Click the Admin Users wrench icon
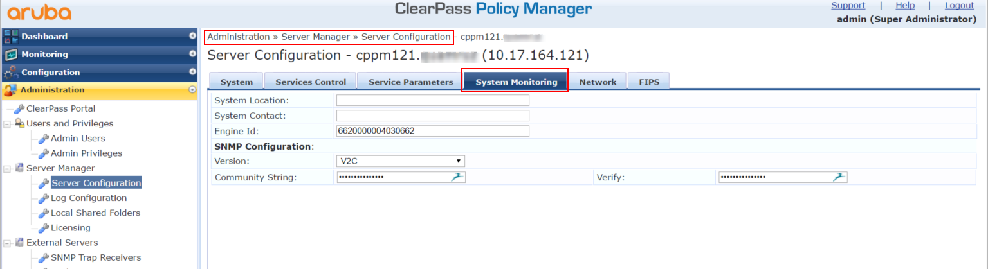 tap(44, 138)
